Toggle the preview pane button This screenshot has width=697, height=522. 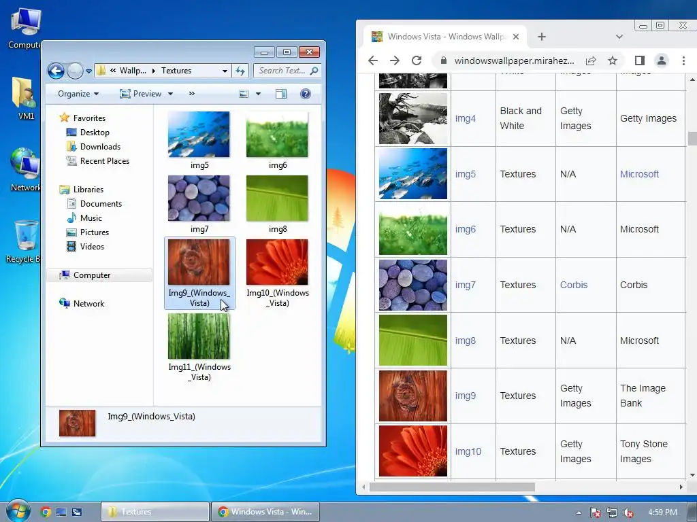281,94
